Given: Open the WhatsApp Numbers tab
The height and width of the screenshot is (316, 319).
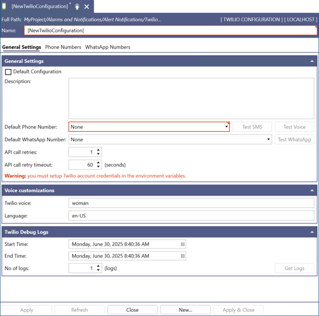Looking at the screenshot, I should (108, 47).
